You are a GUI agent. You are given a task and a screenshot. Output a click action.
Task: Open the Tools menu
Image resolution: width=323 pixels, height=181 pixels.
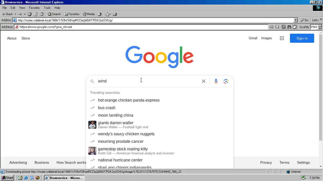[47, 8]
